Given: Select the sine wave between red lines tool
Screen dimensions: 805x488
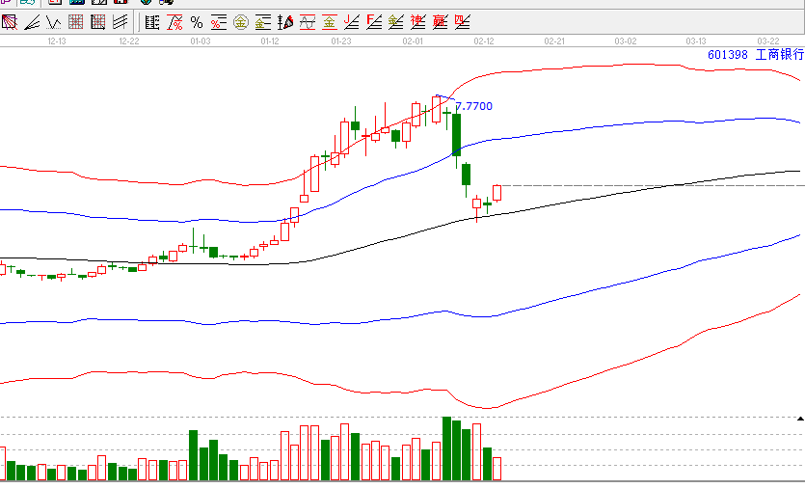Looking at the screenshot, I should click(x=307, y=22).
